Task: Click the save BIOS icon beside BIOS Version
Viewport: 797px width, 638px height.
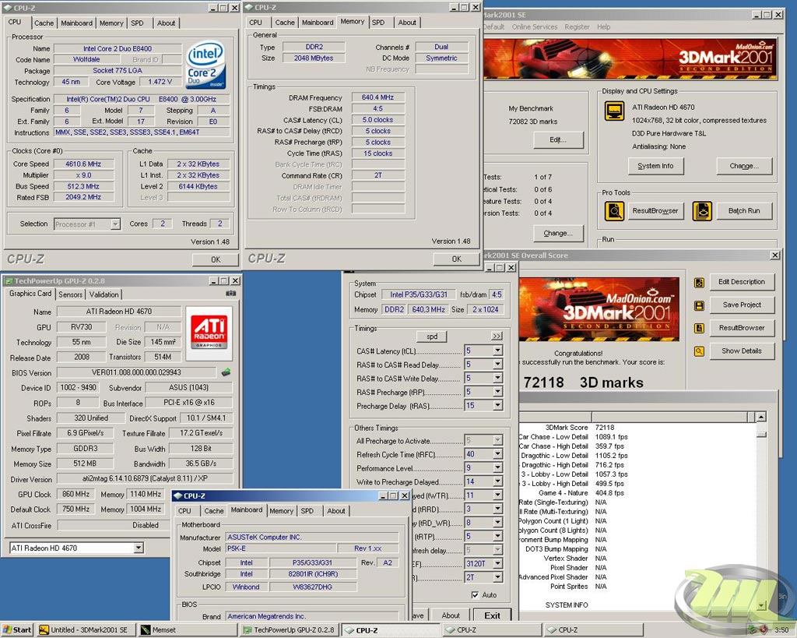Action: [x=226, y=372]
